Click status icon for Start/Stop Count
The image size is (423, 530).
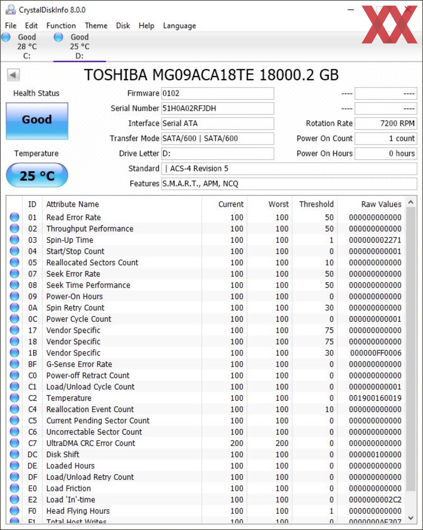[14, 251]
